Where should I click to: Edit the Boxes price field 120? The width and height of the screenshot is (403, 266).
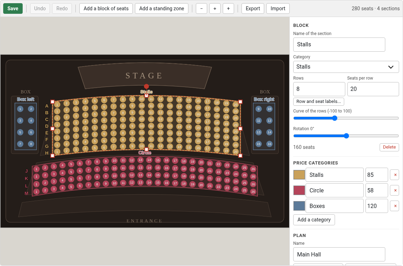pos(376,206)
